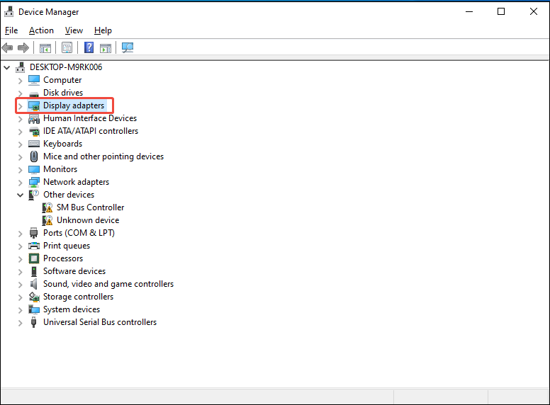This screenshot has width=550, height=405.
Task: Expand Mice and other pointing devices
Action: click(21, 157)
